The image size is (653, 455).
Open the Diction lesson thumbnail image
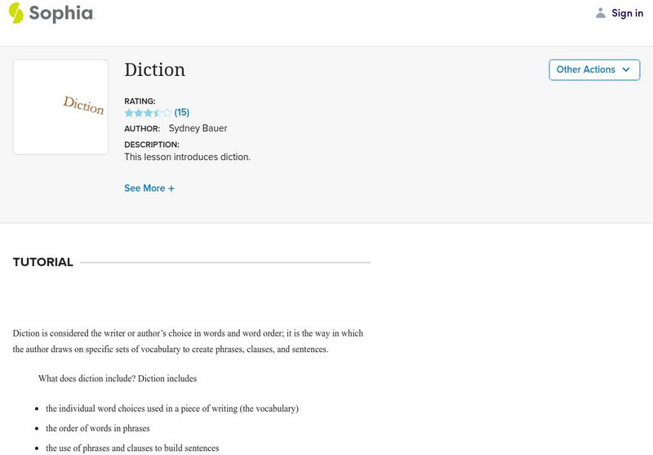61,107
